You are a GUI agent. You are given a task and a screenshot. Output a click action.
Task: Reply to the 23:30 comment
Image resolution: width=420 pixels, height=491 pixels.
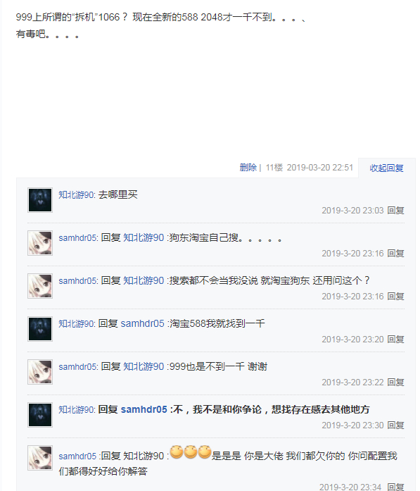pyautogui.click(x=395, y=425)
